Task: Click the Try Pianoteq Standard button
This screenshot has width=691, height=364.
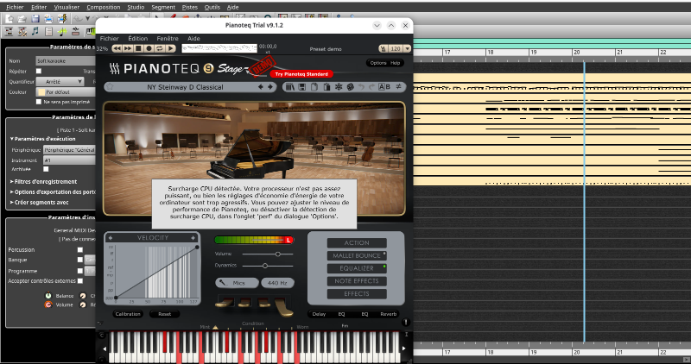Action: (x=301, y=74)
